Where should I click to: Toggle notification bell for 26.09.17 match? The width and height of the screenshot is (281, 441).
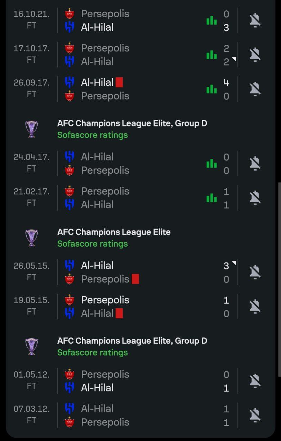[255, 89]
